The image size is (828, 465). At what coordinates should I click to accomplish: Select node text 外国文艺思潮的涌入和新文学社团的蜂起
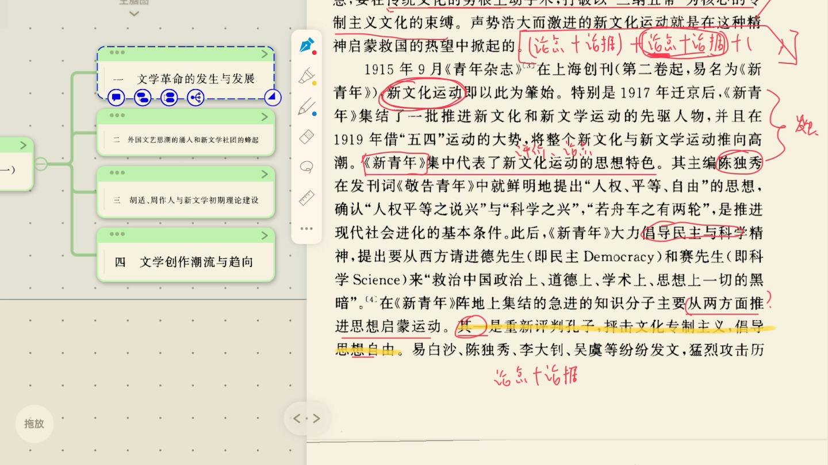click(x=193, y=139)
